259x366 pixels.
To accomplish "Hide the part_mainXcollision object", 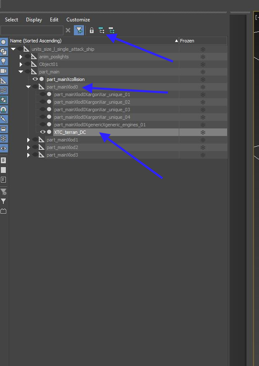I will click(35, 79).
